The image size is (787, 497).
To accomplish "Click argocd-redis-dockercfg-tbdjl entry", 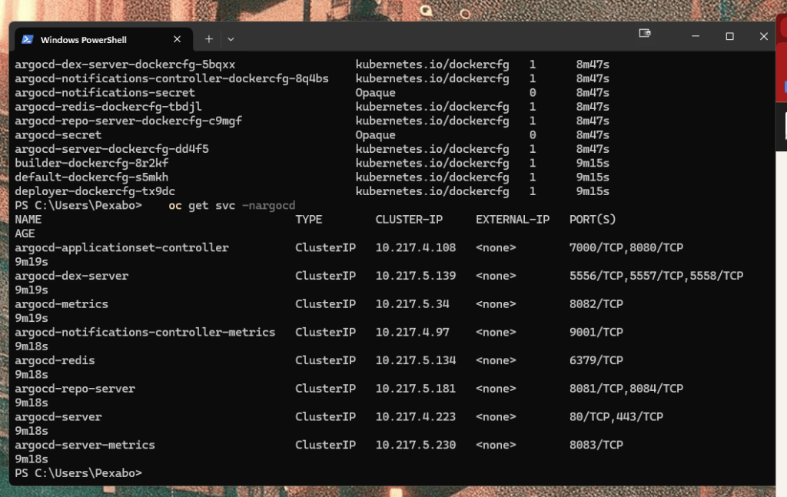I will tap(108, 107).
